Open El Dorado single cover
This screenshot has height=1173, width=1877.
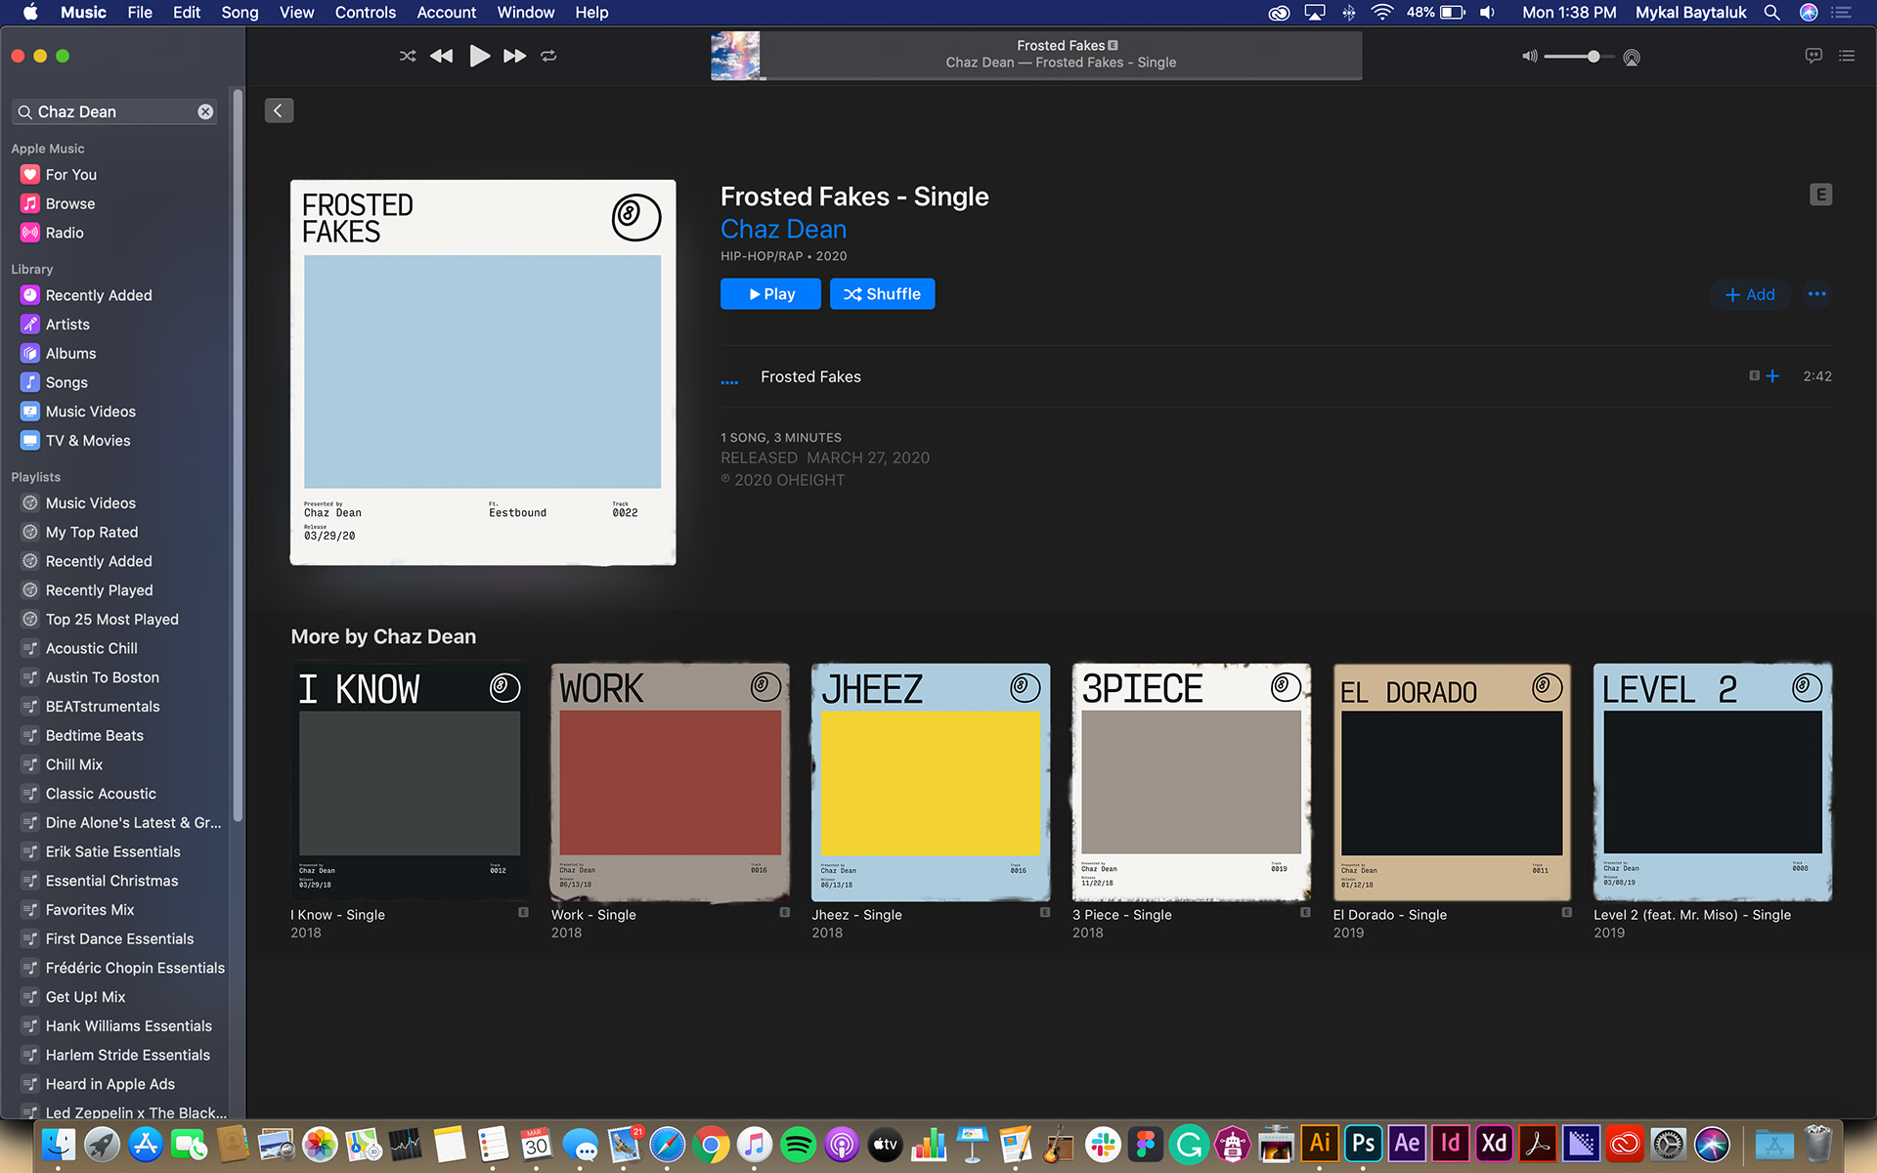click(1453, 782)
